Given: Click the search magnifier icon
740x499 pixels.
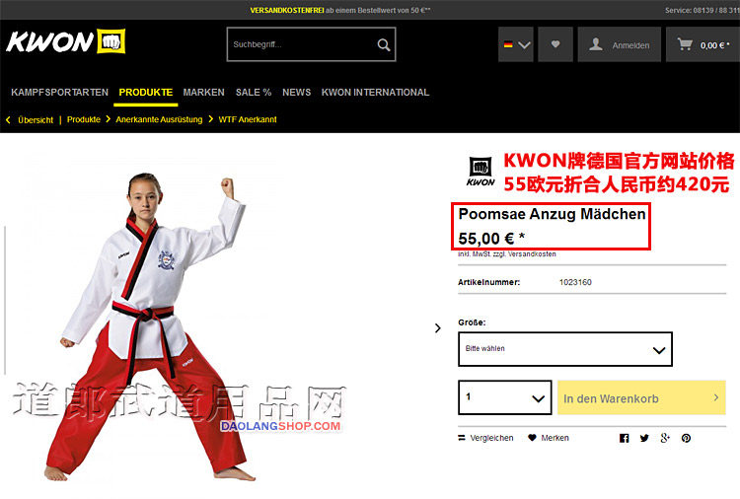Looking at the screenshot, I should click(384, 44).
